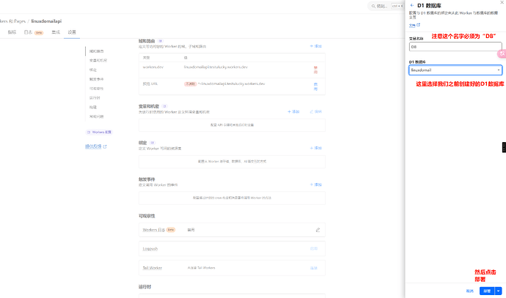Click the external-link icon next to documentation
Image resolution: width=506 pixels, height=298 pixels.
[x=419, y=25]
